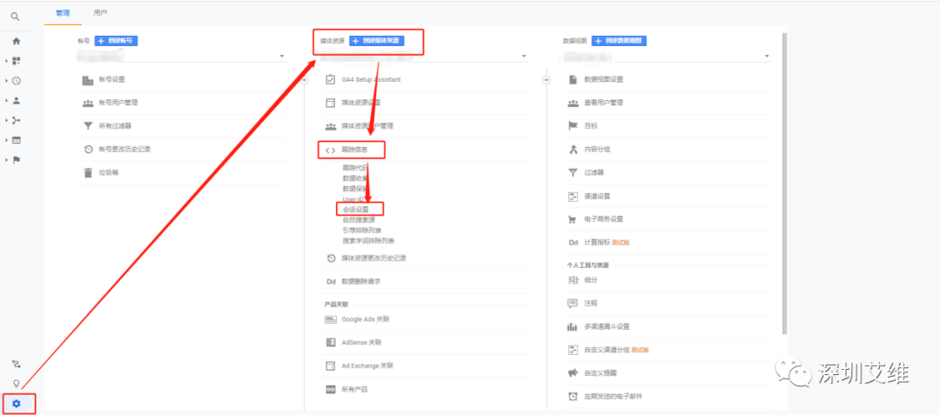Open the Ad Exchange 关联 link
Viewport: 940px width, 415px height.
click(x=367, y=366)
